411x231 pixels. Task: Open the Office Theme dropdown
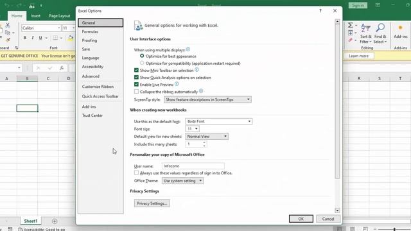pos(182,181)
